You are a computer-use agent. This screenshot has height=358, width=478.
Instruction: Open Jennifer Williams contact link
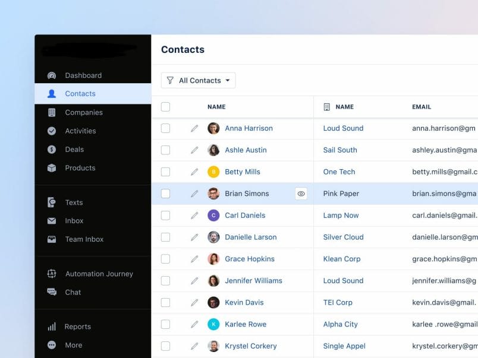click(254, 281)
